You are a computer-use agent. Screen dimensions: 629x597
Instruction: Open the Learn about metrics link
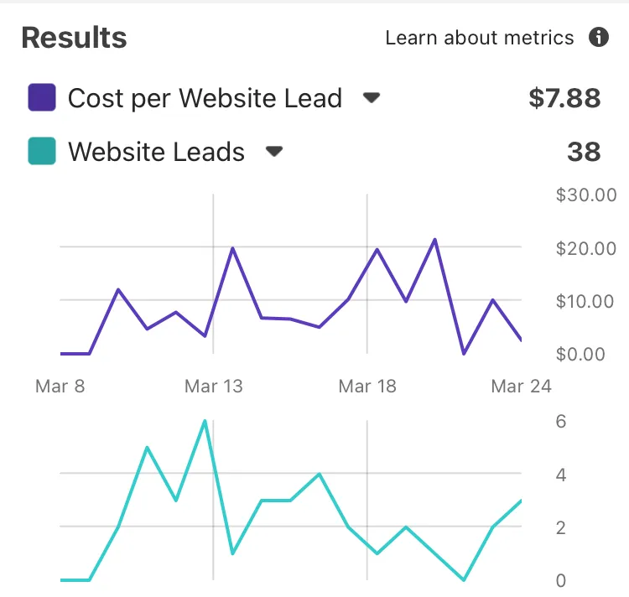click(480, 38)
